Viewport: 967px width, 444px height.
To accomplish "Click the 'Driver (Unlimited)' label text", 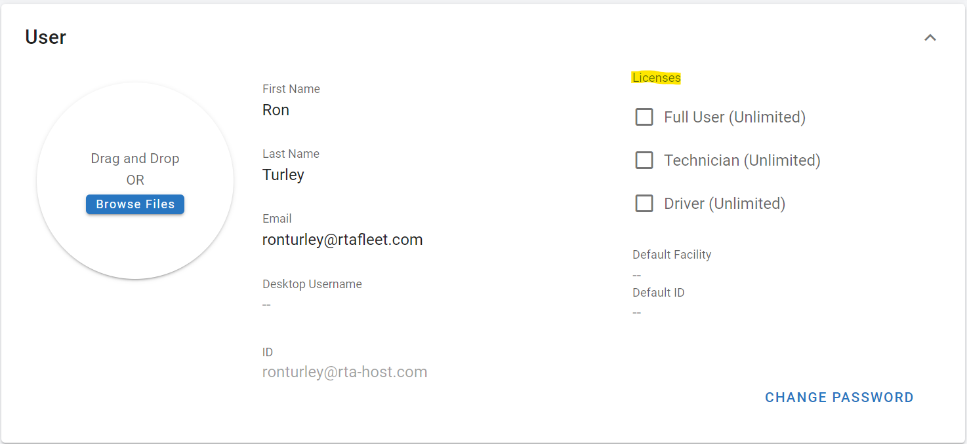I will tap(724, 204).
